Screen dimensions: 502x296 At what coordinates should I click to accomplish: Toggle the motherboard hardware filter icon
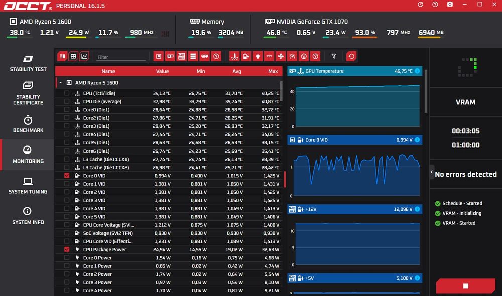click(x=182, y=56)
